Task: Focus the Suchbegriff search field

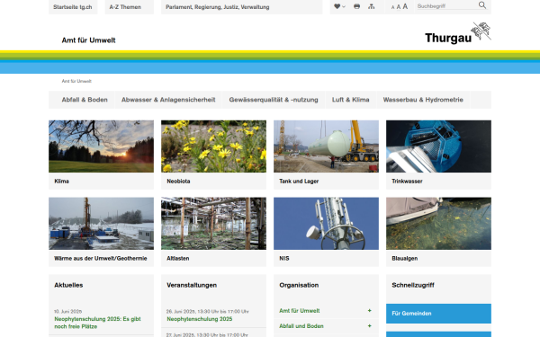Action: [446, 6]
